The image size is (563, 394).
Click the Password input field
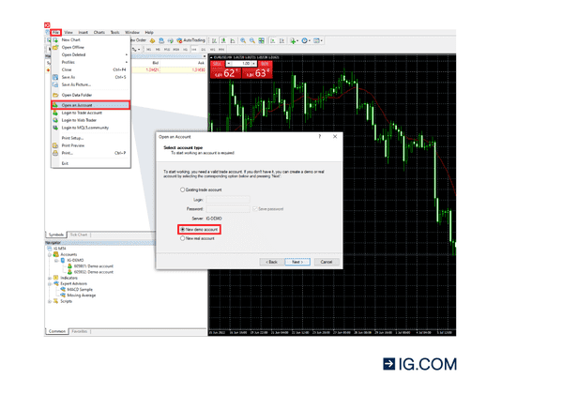[x=228, y=208]
